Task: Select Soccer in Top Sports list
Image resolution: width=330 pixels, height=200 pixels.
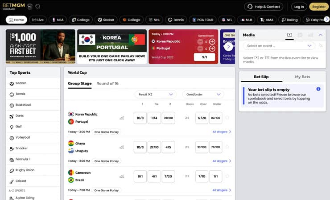Action: tap(33, 83)
